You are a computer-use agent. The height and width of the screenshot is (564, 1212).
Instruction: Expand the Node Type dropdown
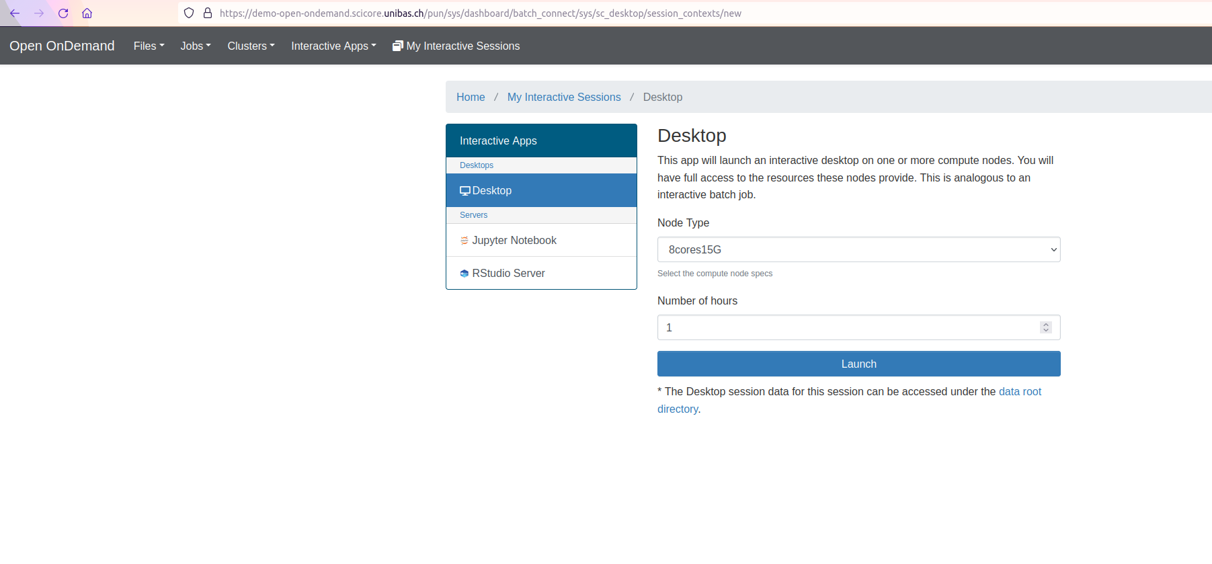coord(858,250)
